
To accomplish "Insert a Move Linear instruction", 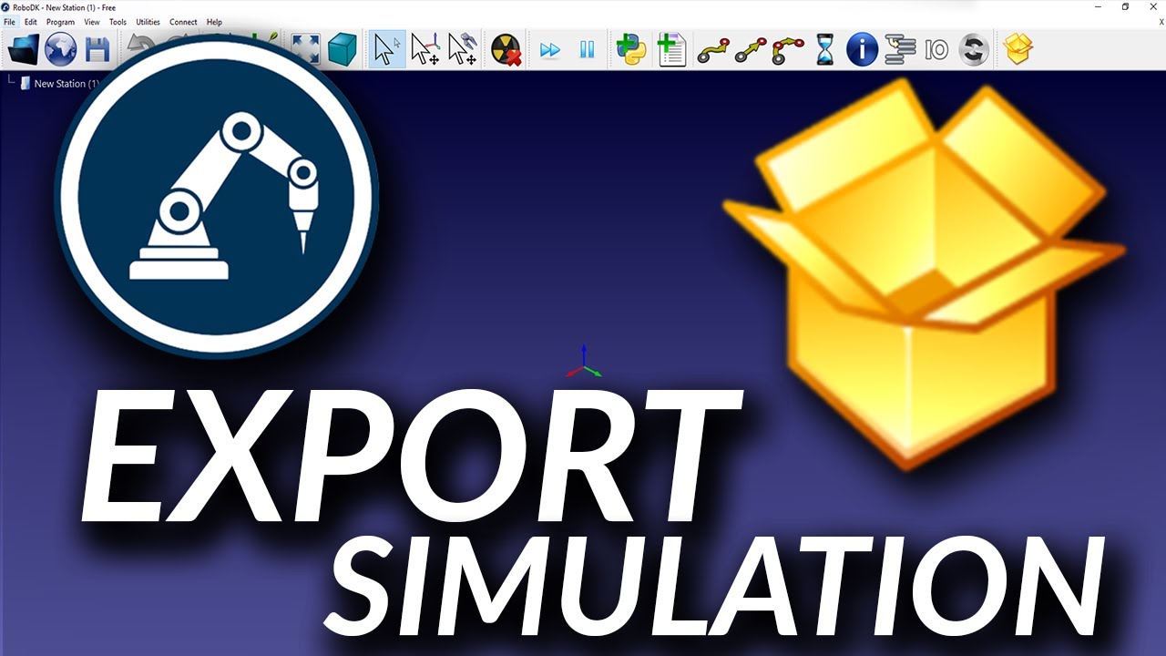I will 751,50.
